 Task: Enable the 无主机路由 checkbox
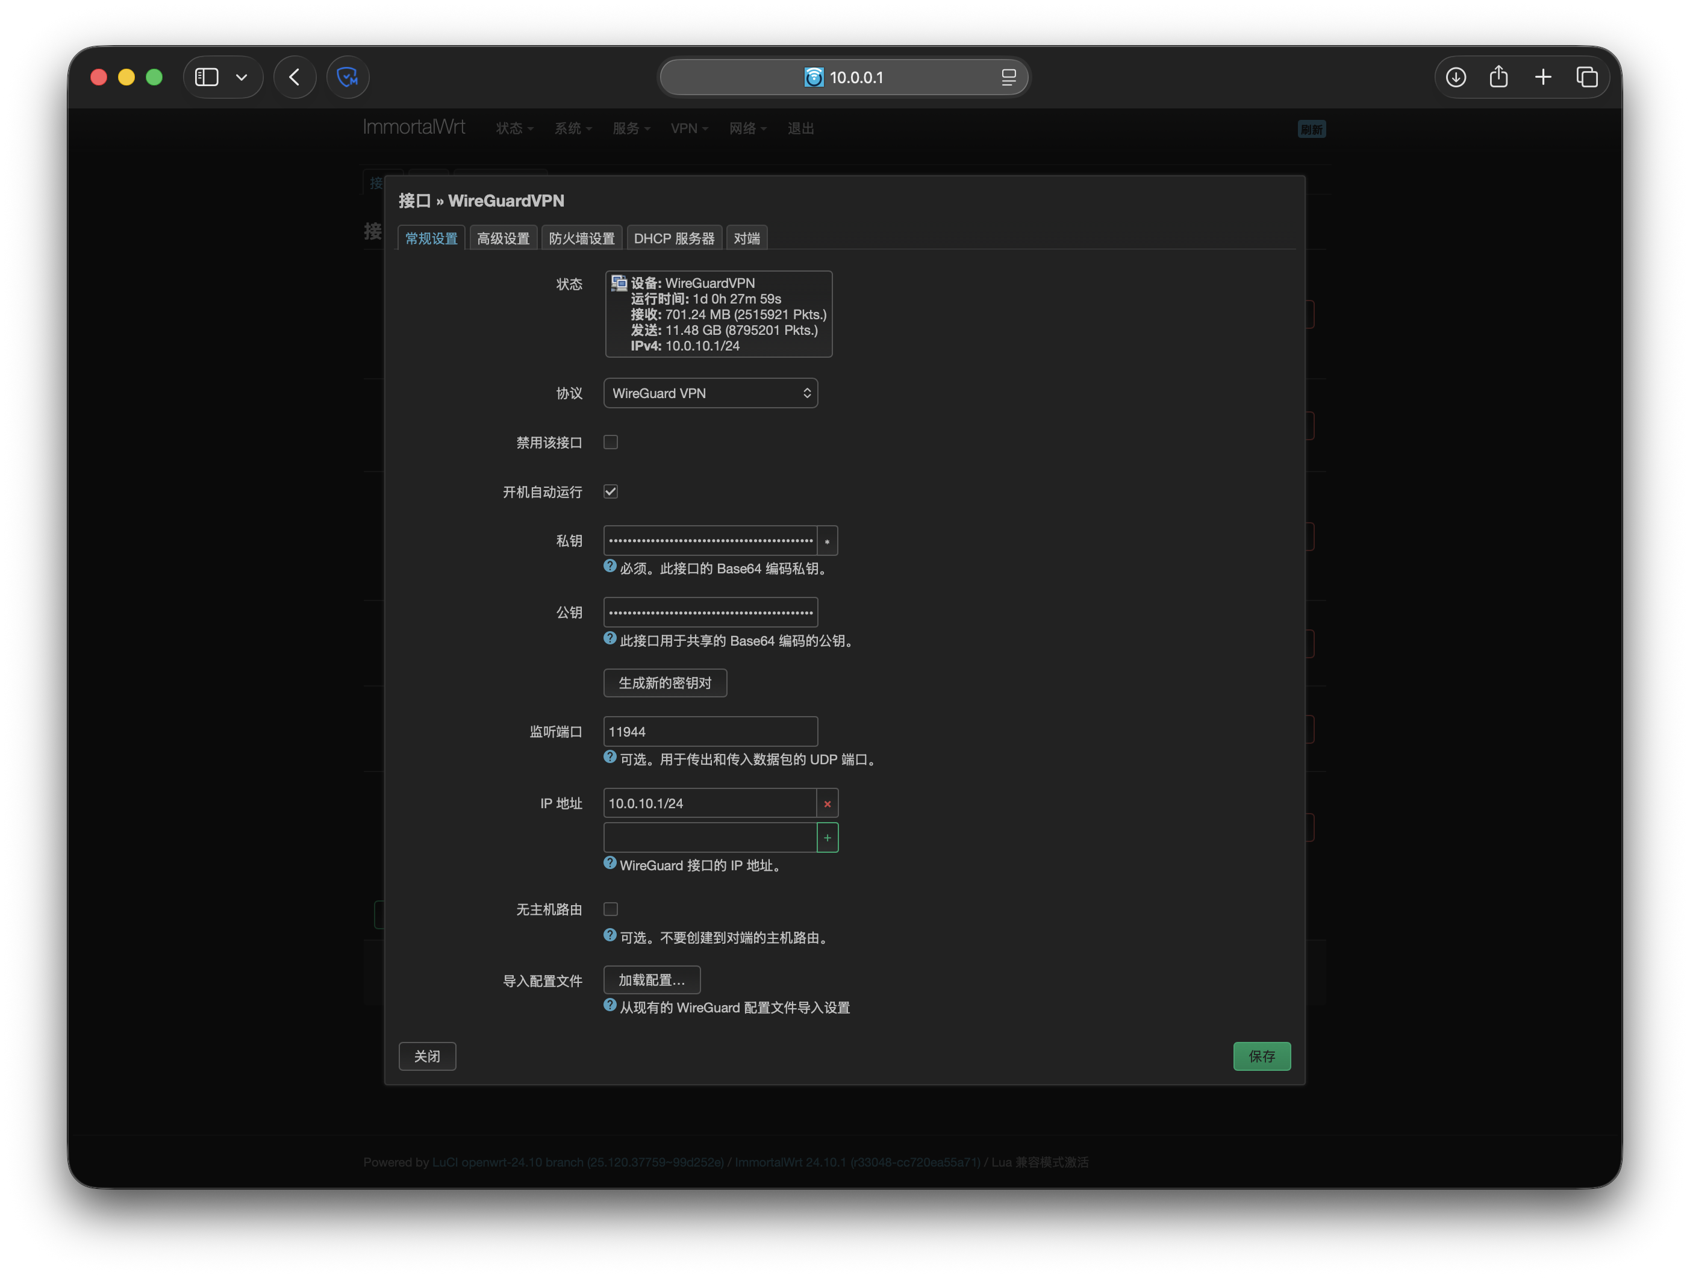(611, 909)
